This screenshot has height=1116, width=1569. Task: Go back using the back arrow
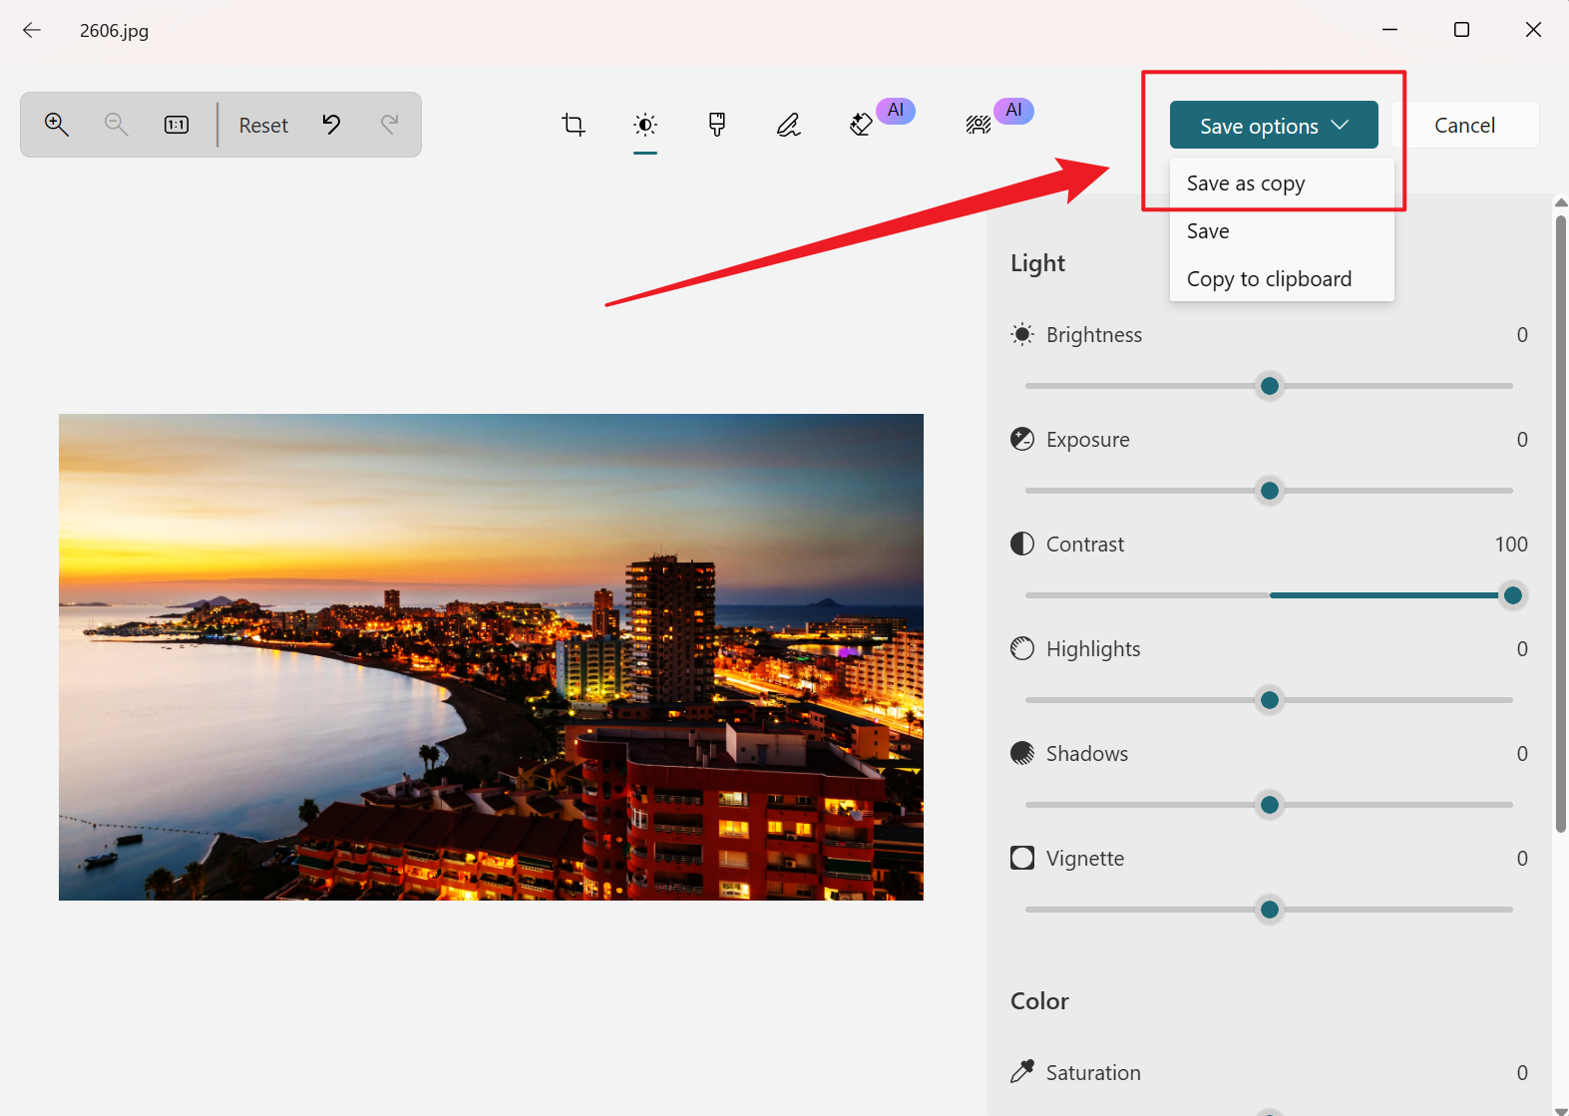[x=32, y=30]
